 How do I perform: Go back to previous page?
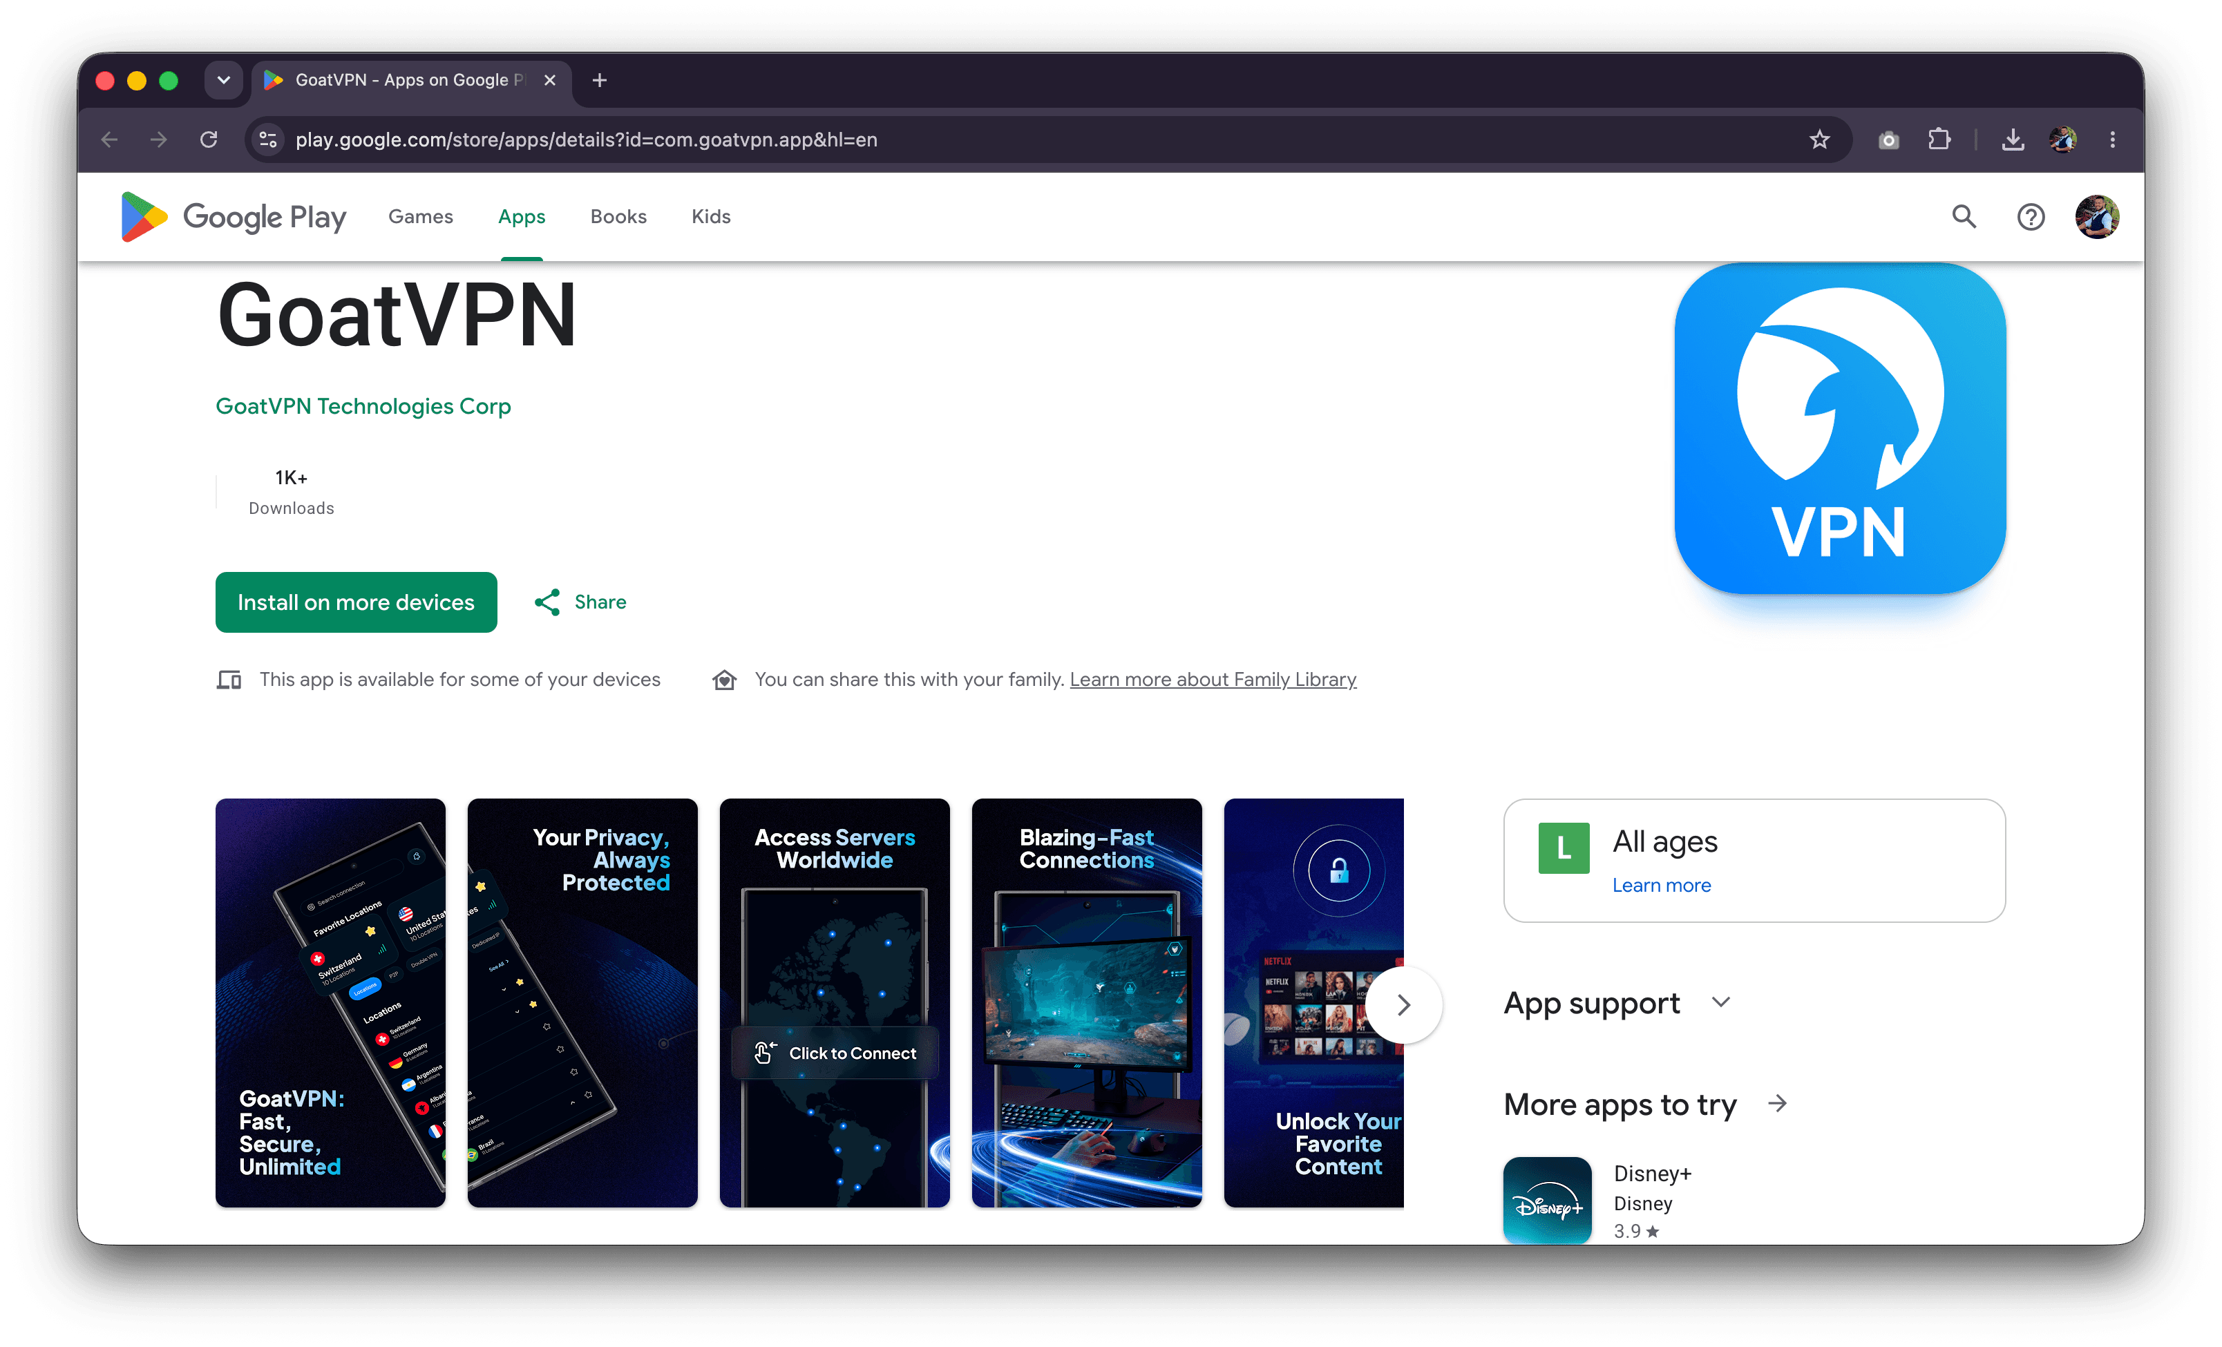tap(109, 140)
